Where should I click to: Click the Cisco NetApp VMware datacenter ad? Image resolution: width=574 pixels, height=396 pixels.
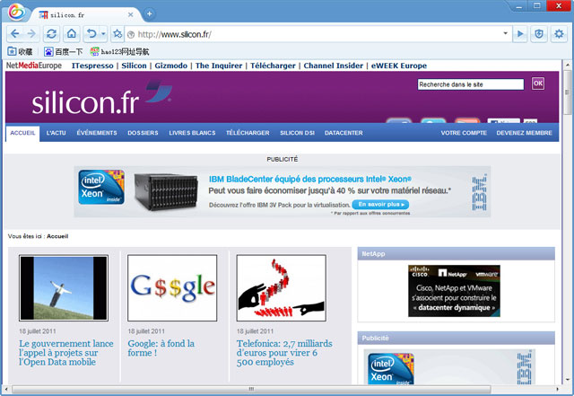tap(454, 291)
